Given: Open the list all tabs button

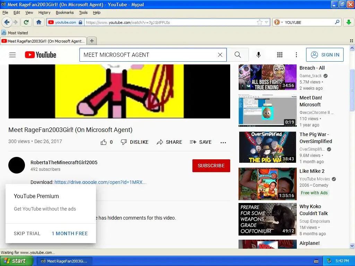Looking at the screenshot, I should tap(352, 41).
